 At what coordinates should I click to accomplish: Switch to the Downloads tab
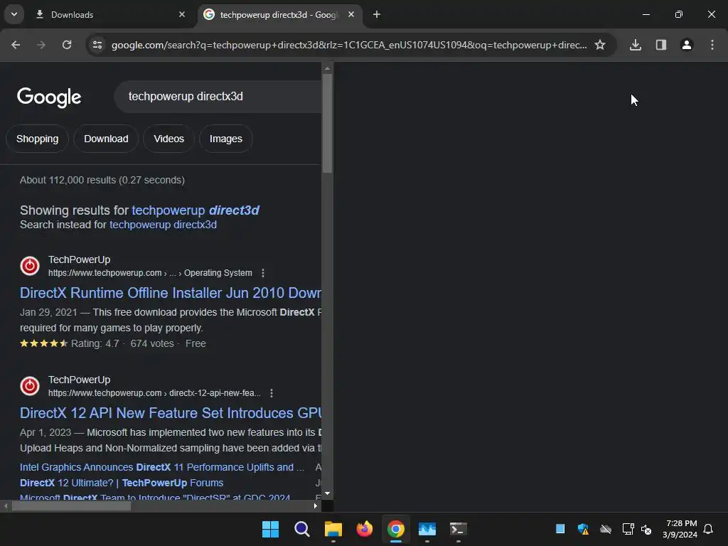click(110, 14)
